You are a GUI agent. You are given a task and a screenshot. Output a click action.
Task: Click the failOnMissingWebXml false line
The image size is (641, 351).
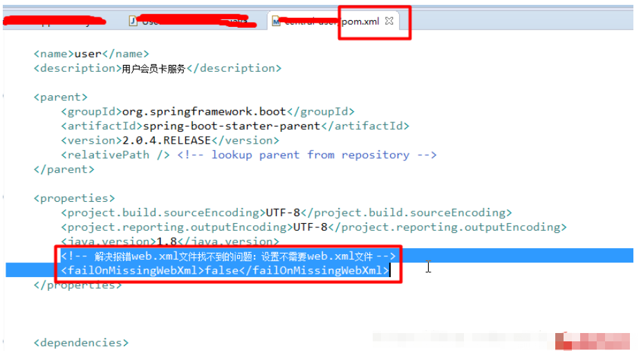(x=225, y=270)
